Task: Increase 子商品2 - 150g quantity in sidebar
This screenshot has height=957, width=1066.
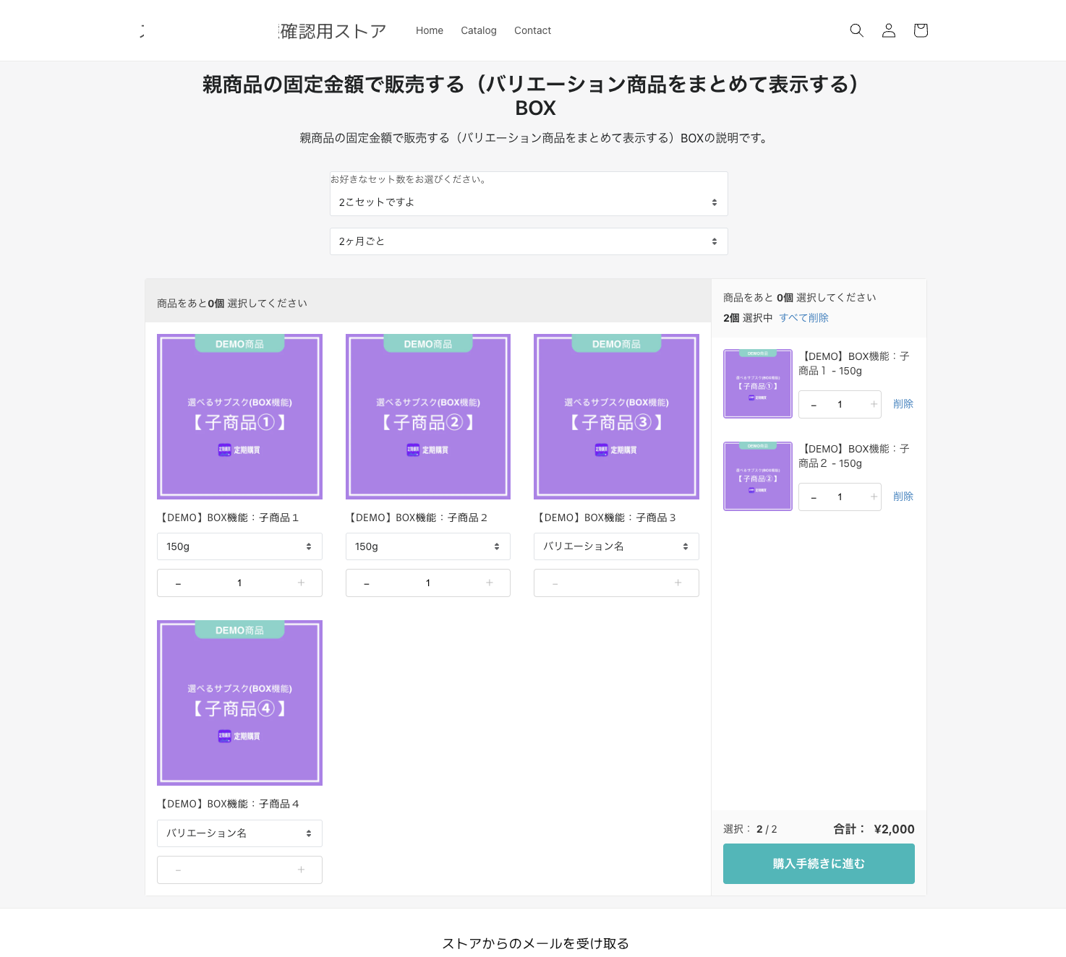Action: pyautogui.click(x=874, y=497)
